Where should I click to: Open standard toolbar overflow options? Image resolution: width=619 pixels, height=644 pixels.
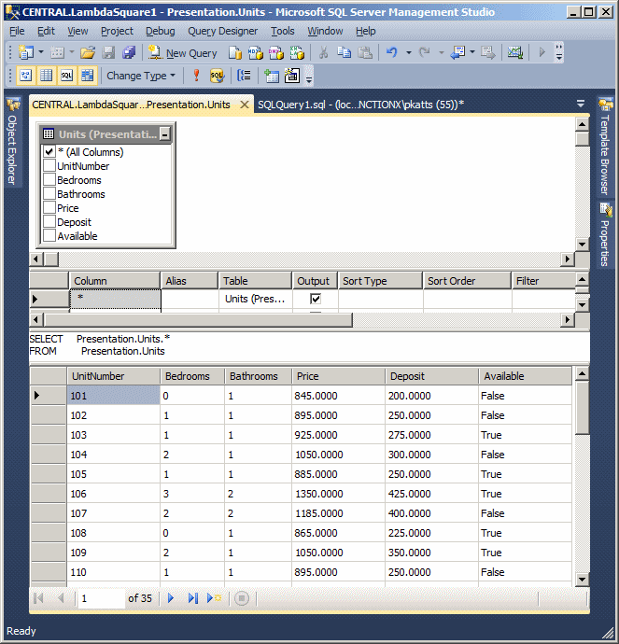558,52
